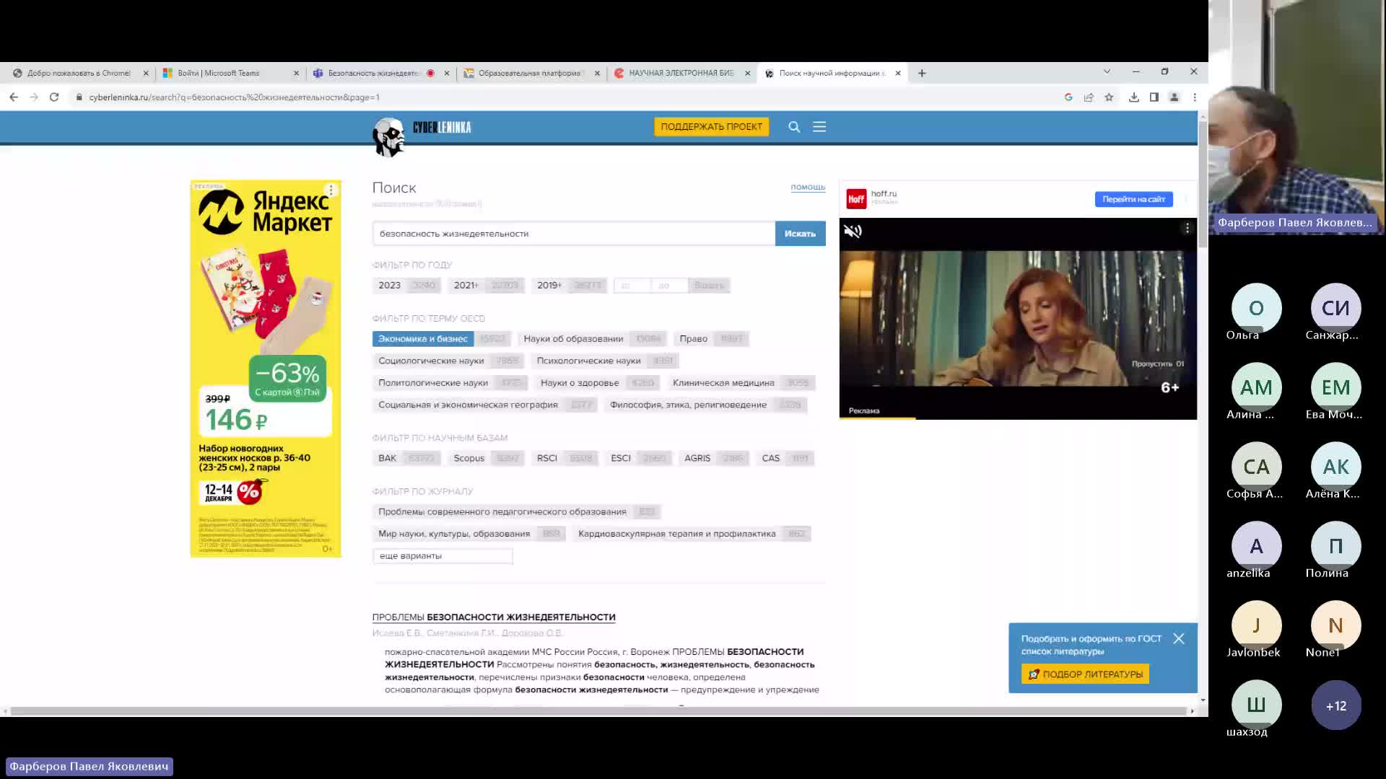The image size is (1386, 779).
Task: Click the Hoff logo in ad
Action: (856, 198)
